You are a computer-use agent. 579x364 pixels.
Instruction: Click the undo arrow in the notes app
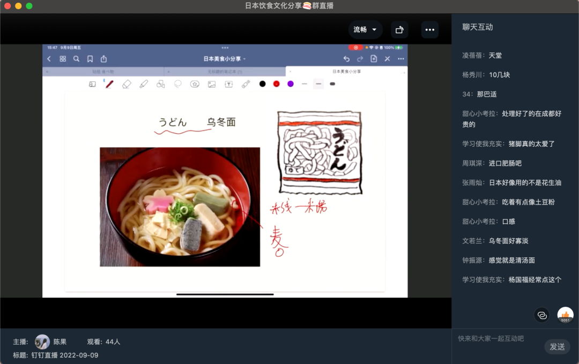click(x=346, y=59)
